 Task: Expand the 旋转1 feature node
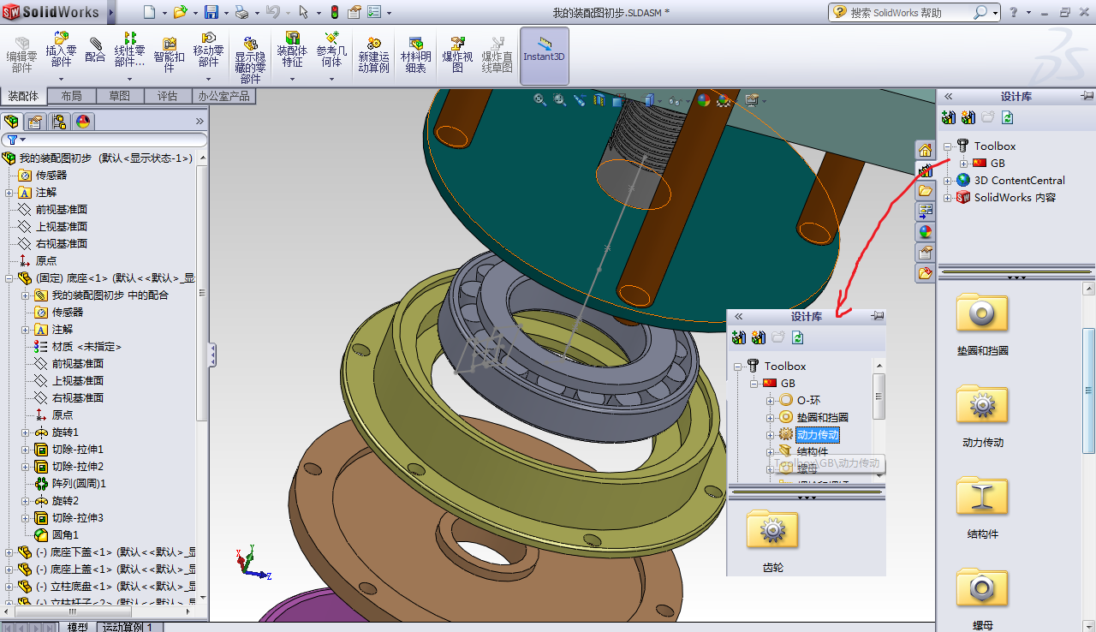26,432
